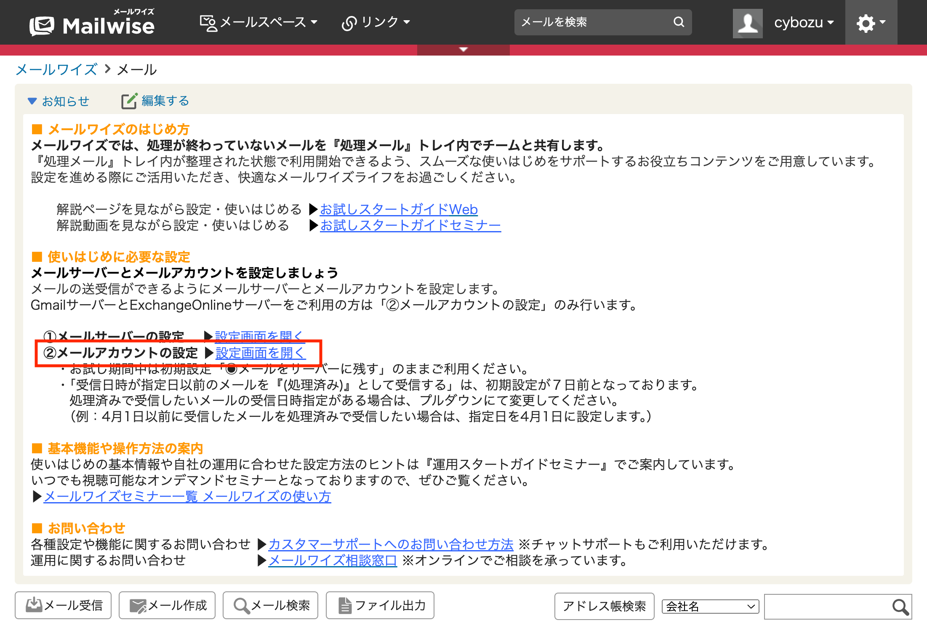Click the edit pencil icon beside 編集する
927x628 pixels.
pyautogui.click(x=129, y=101)
